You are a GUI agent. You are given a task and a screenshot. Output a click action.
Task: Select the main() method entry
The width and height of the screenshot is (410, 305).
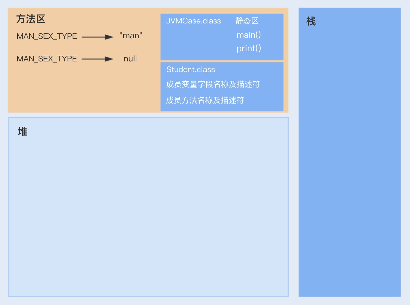[x=249, y=35]
